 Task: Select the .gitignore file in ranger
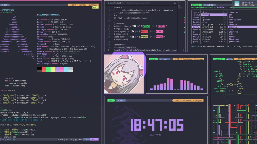point(214,25)
